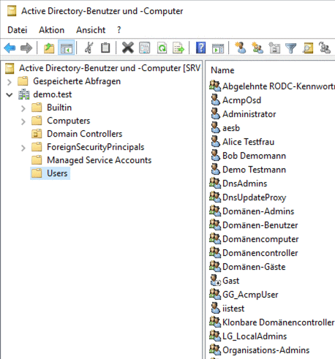Collapse the demo.test domain node
The width and height of the screenshot is (335, 359).
pyautogui.click(x=10, y=94)
